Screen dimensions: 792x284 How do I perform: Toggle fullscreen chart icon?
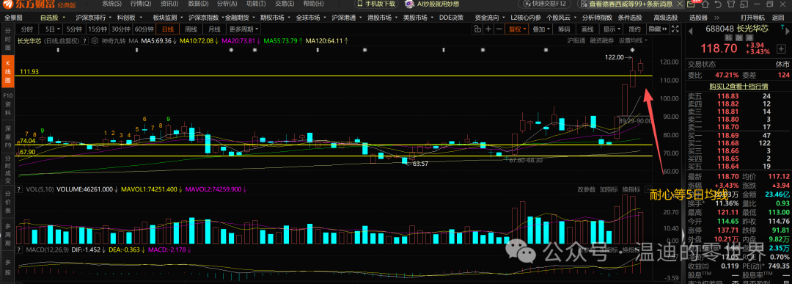click(675, 29)
